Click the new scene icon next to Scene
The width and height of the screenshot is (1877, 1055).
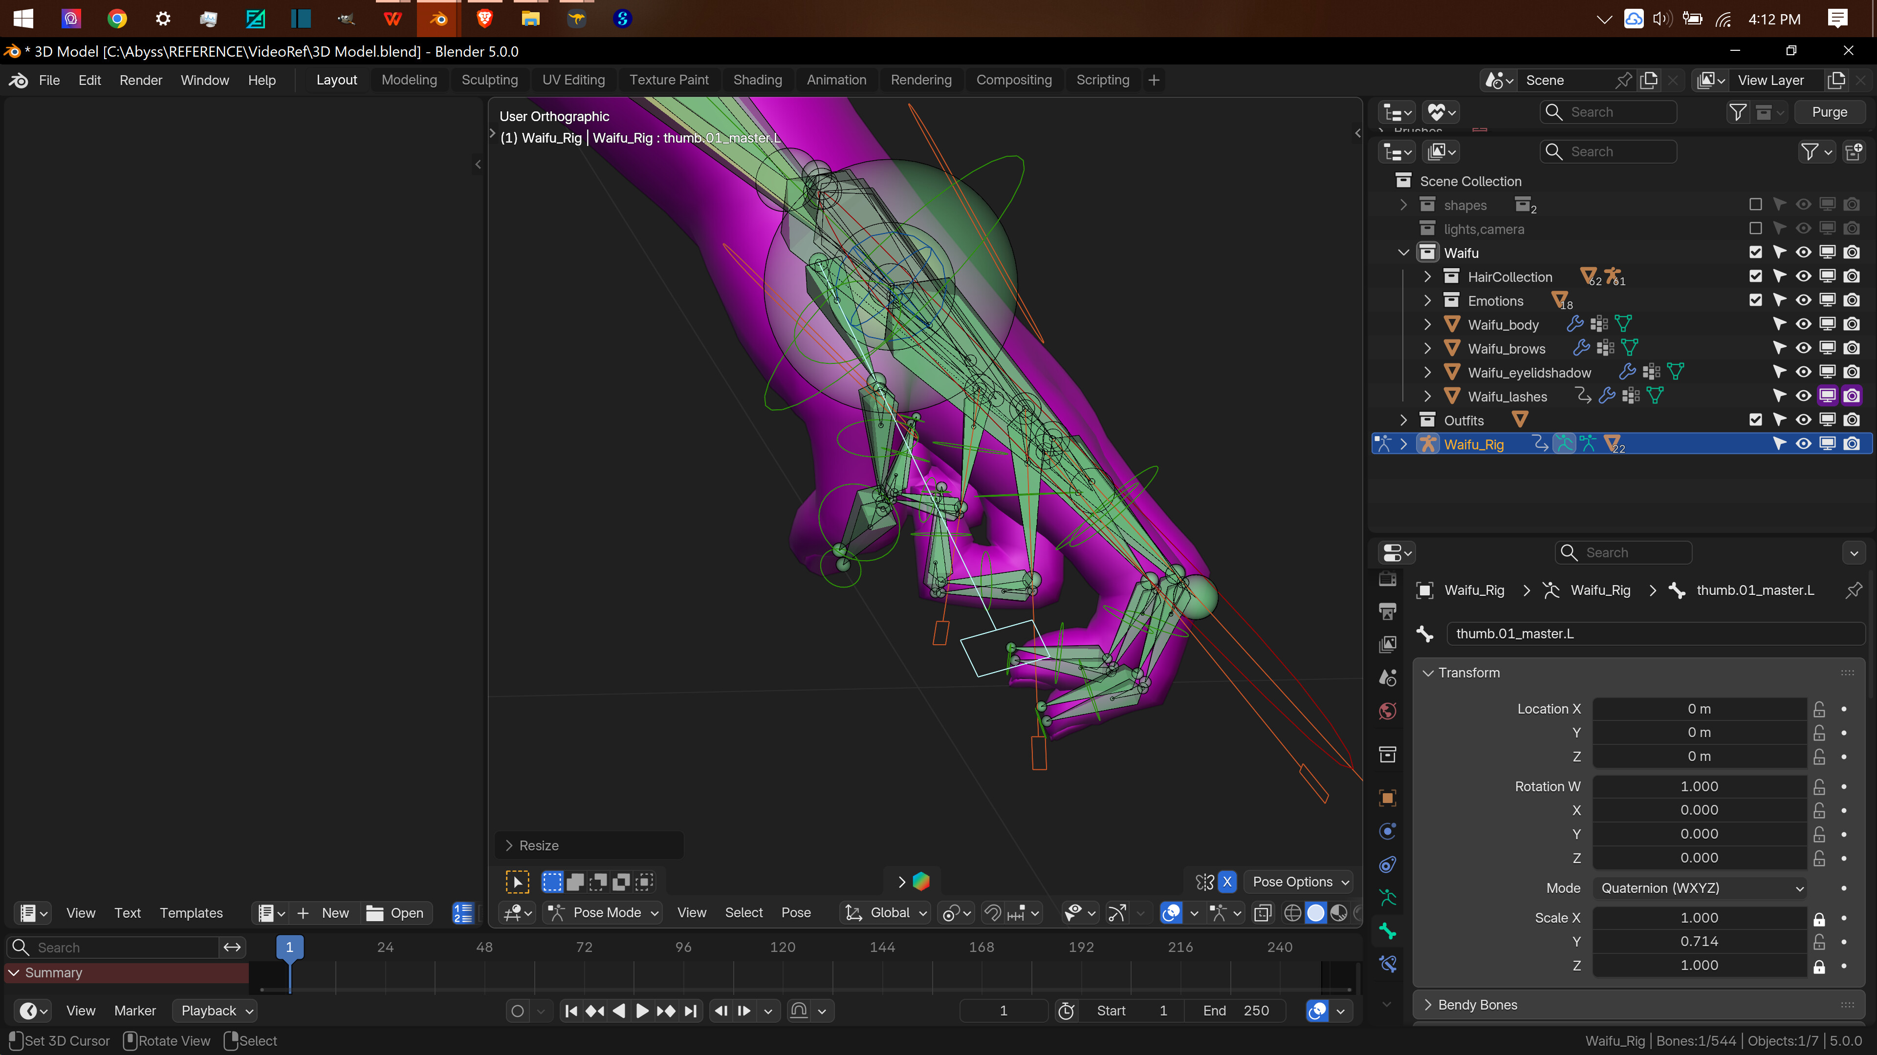point(1649,80)
